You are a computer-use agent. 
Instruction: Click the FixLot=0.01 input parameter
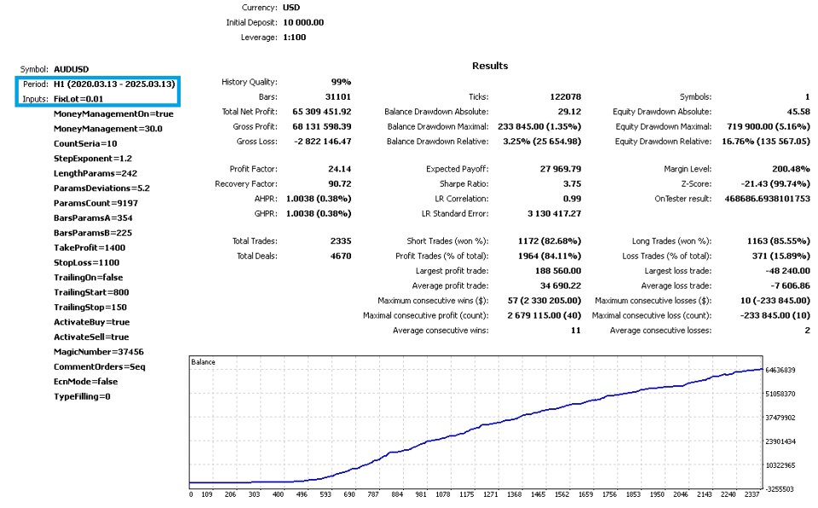(78, 99)
